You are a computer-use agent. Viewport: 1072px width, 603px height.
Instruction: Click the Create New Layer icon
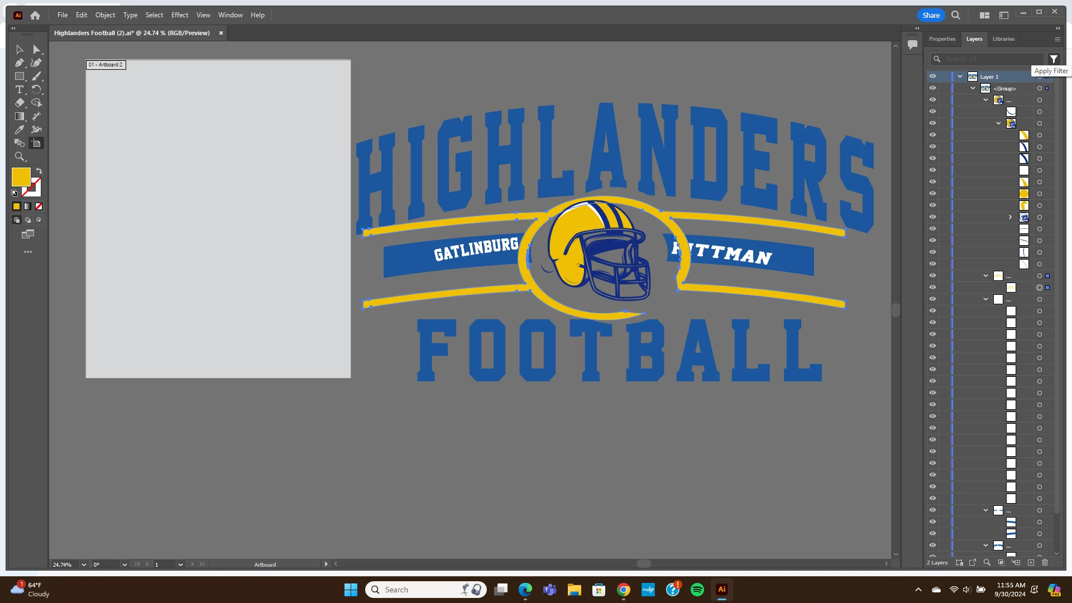click(1031, 563)
